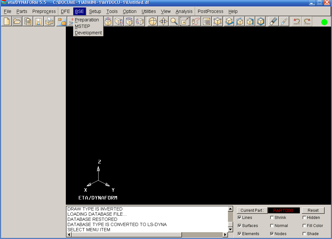Uncheck the Elements checkbox
The image size is (332, 239).
point(240,234)
